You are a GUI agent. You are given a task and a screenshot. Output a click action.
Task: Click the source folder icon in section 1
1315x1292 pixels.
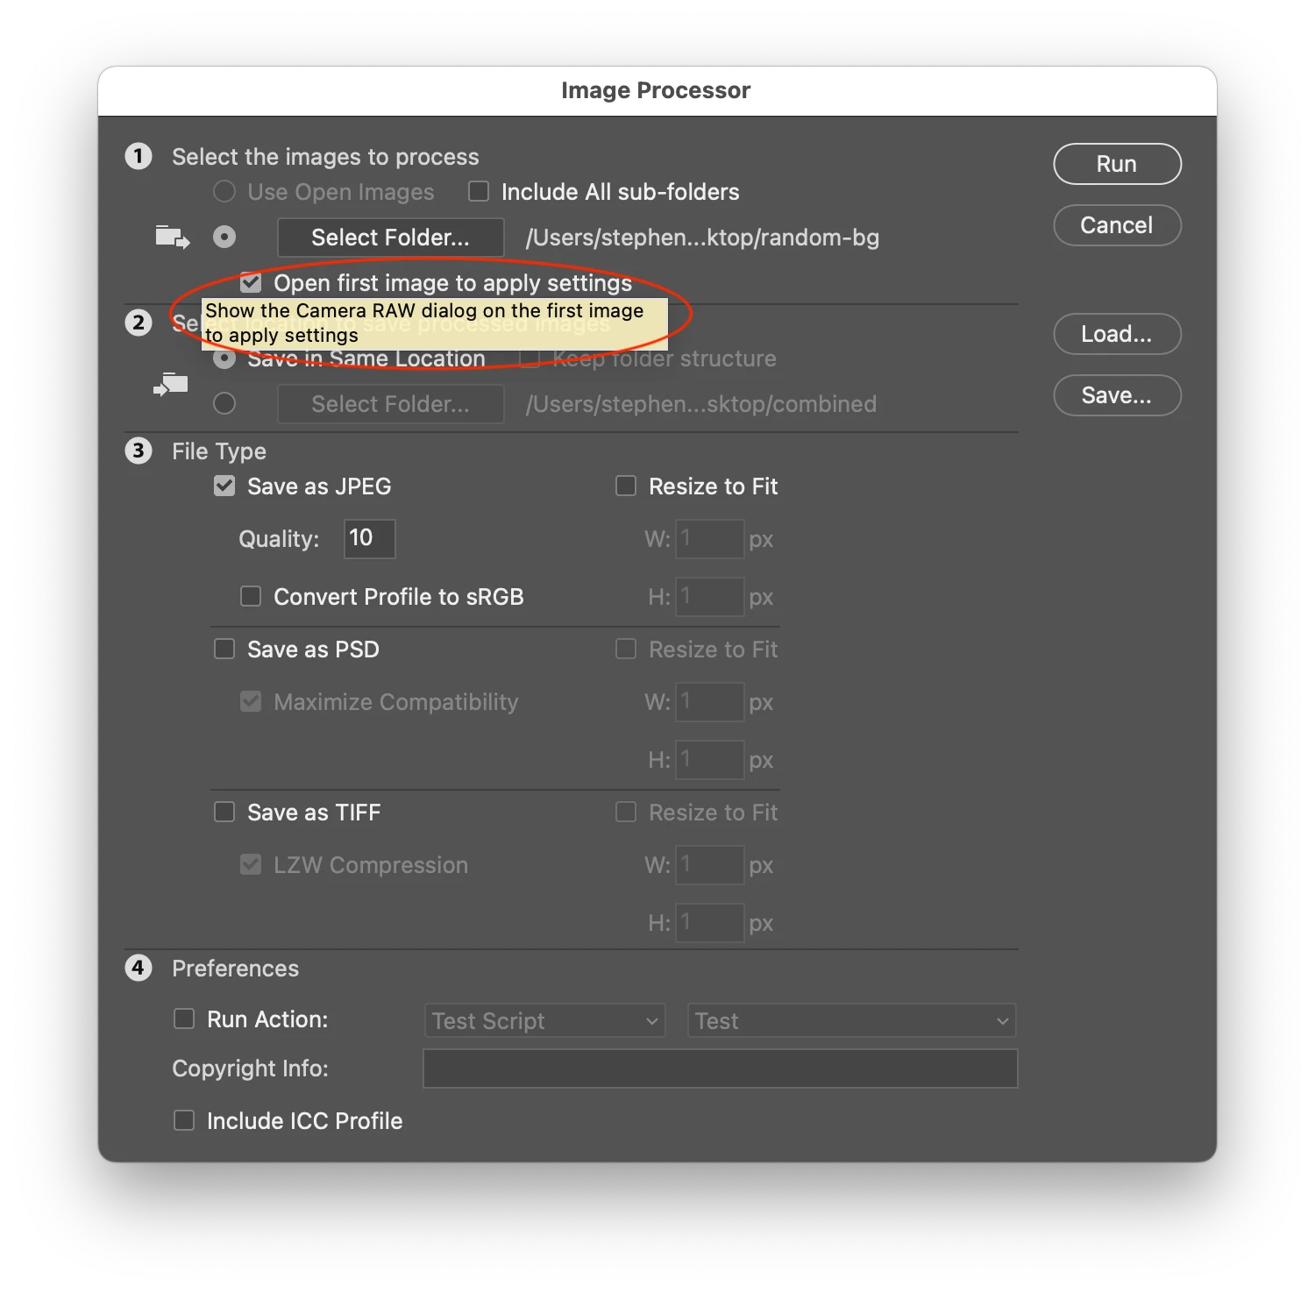coord(173,237)
